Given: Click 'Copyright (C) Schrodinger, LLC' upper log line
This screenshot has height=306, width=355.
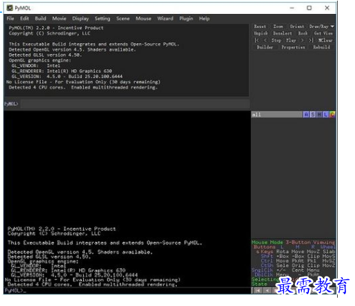Looking at the screenshot, I should coord(49,33).
